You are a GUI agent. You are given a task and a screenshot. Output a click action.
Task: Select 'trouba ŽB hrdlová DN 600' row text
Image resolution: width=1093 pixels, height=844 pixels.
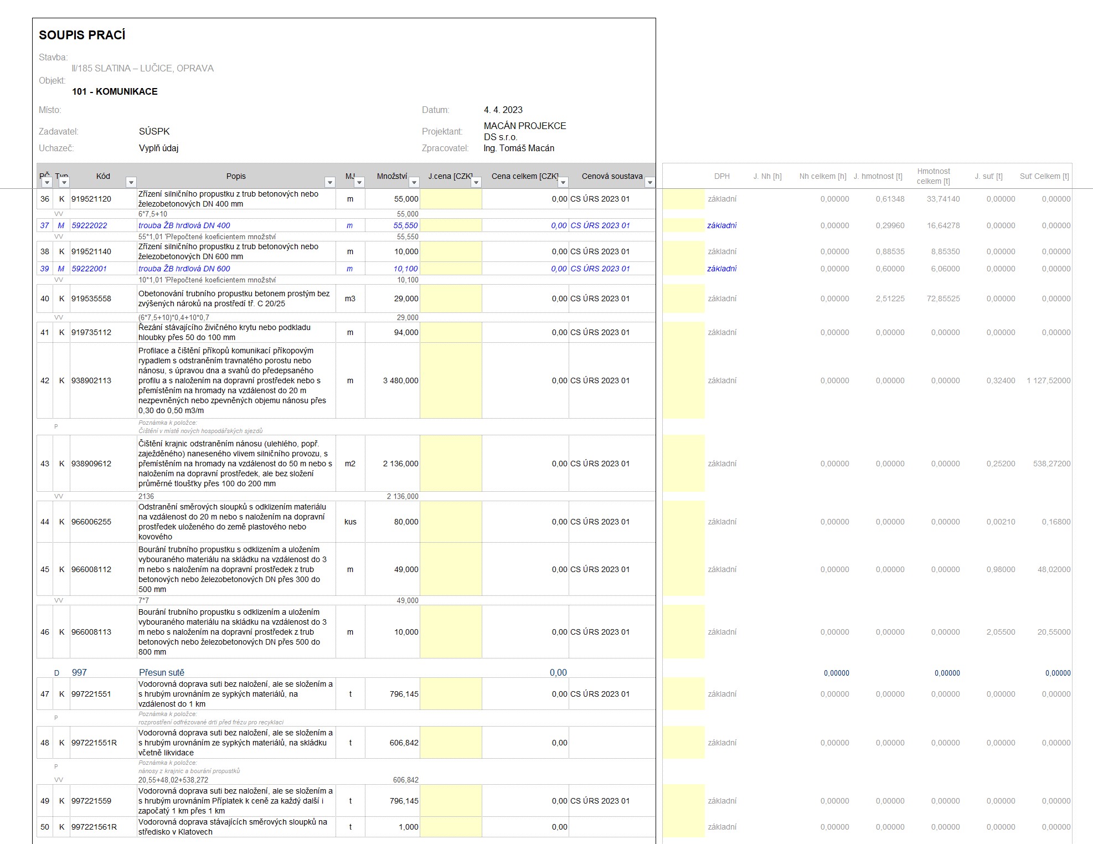184,269
